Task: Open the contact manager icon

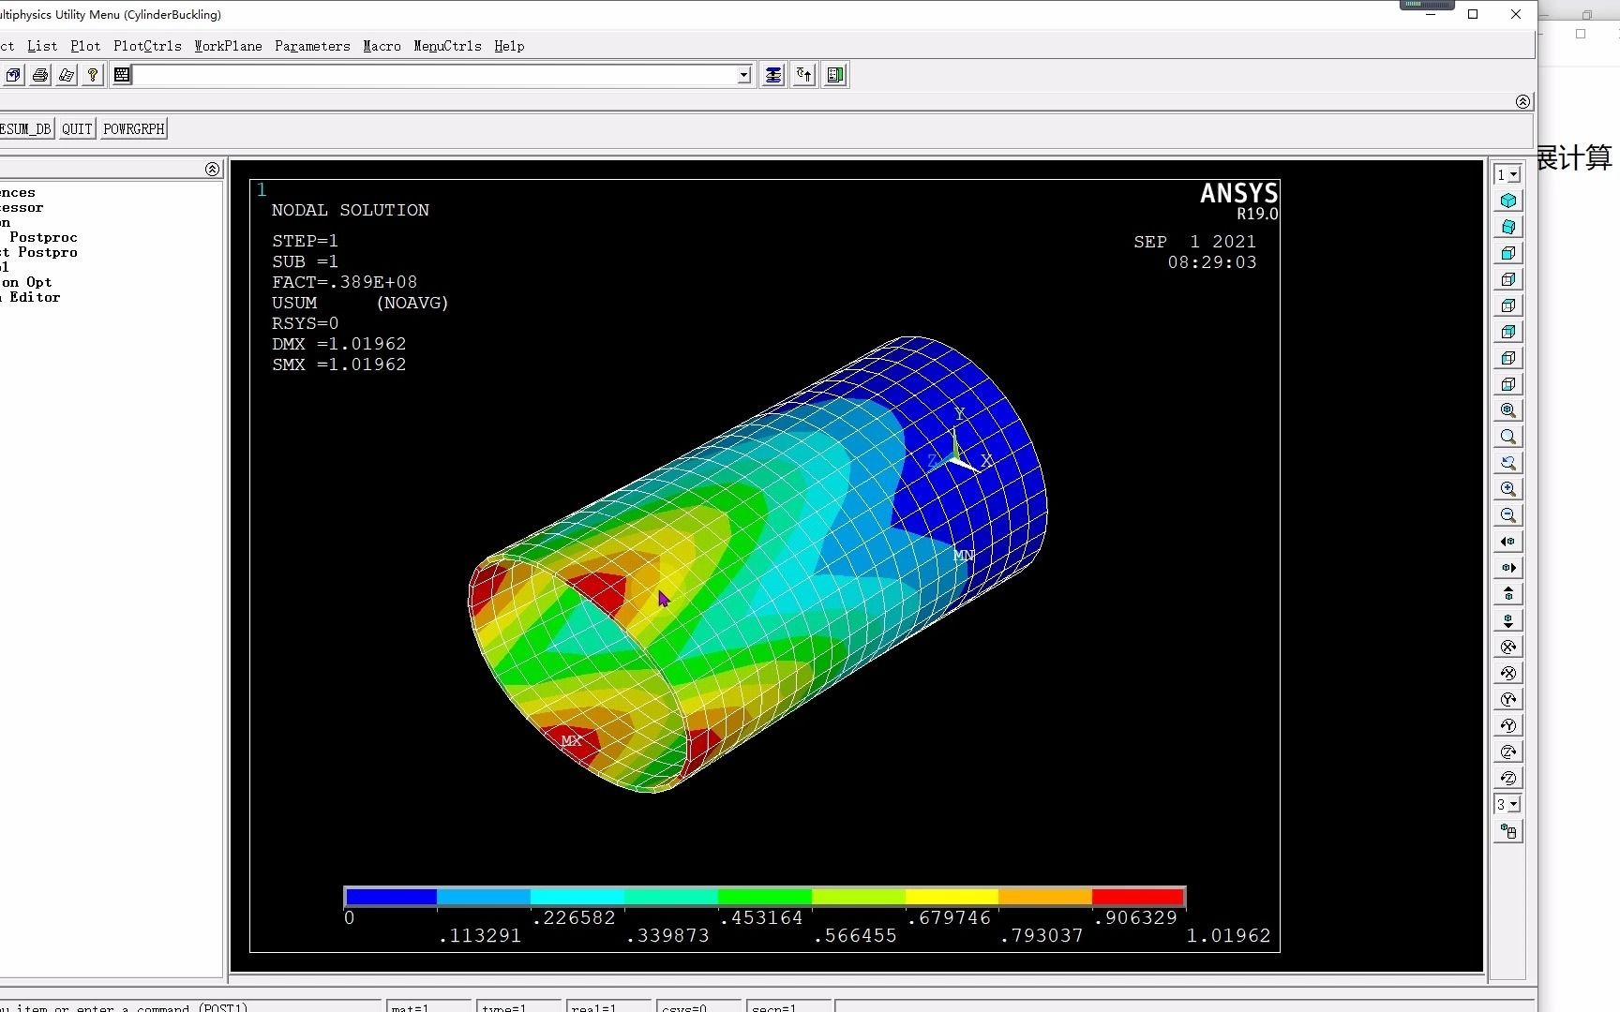Action: click(835, 75)
